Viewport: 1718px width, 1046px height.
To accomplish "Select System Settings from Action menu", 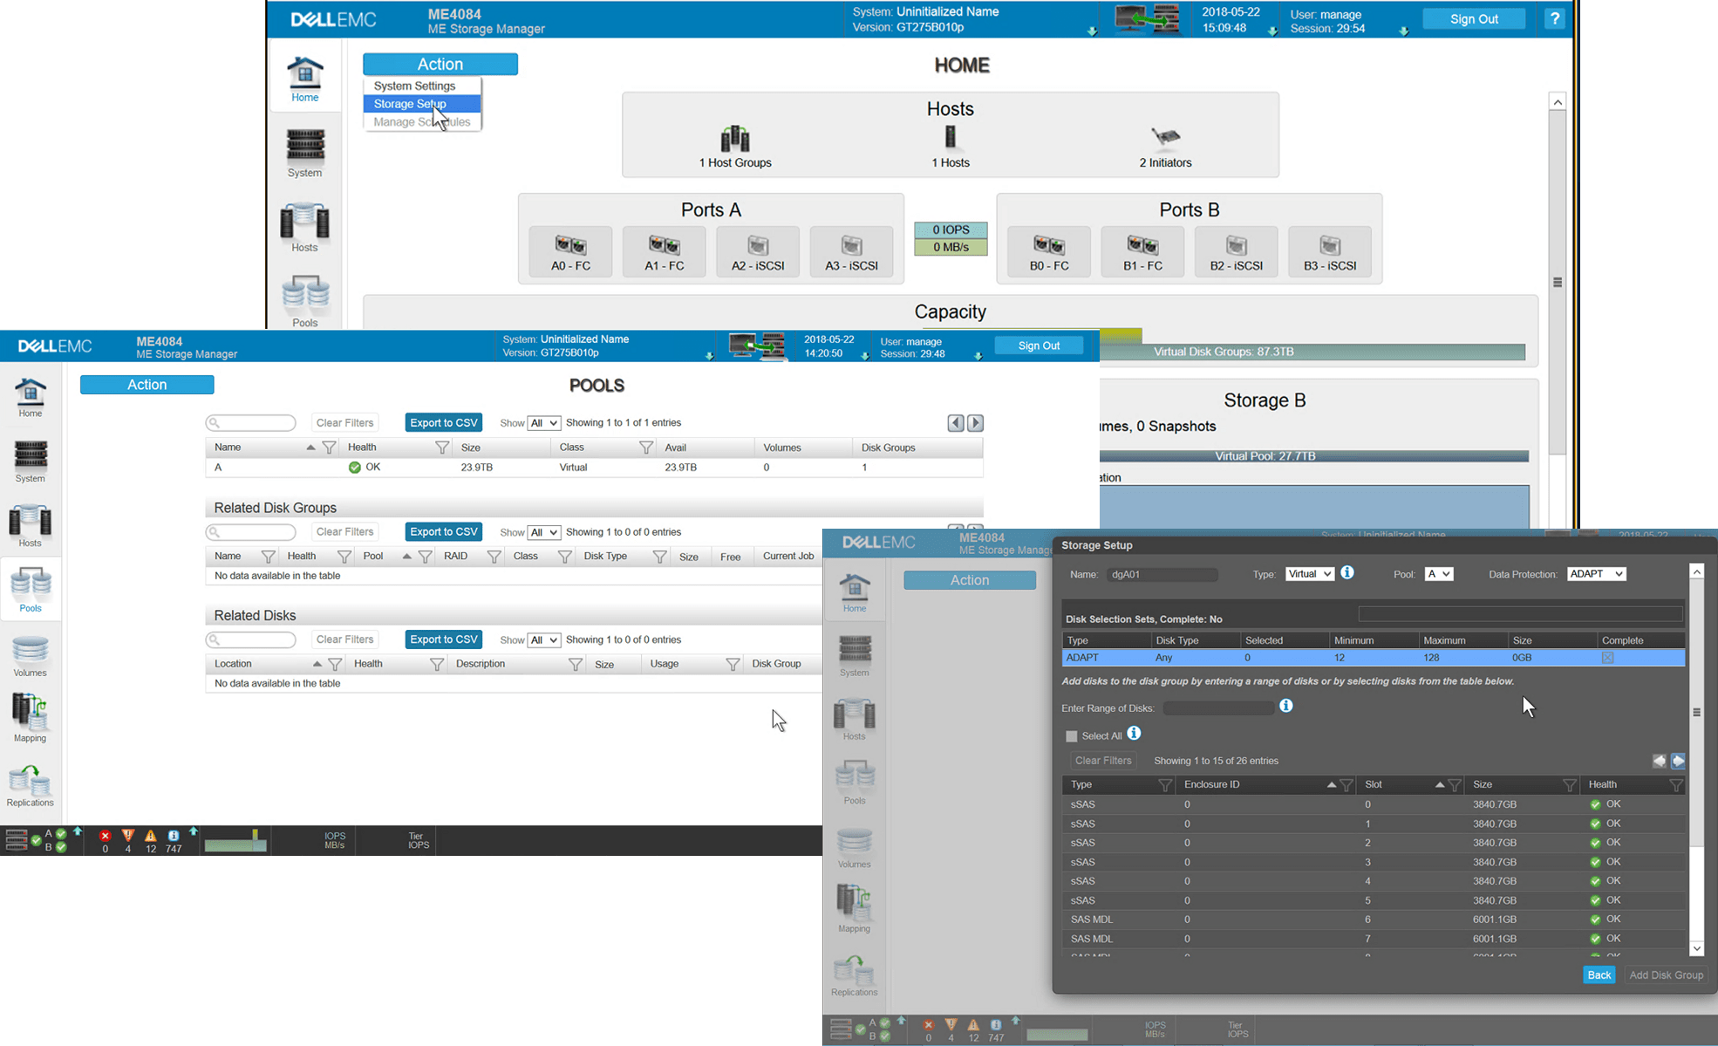I will pyautogui.click(x=416, y=85).
